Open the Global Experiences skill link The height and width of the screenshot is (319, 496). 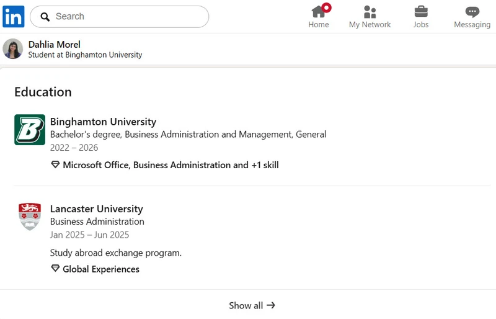click(101, 269)
